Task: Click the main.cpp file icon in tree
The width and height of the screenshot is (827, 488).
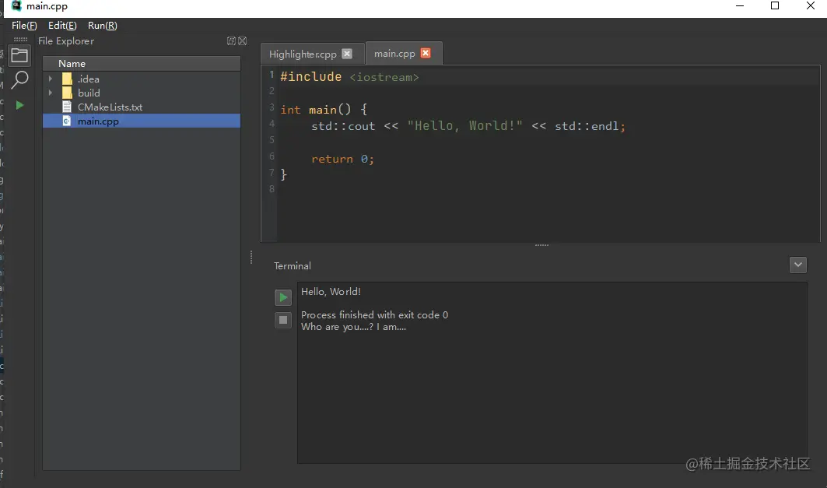Action: tap(66, 121)
